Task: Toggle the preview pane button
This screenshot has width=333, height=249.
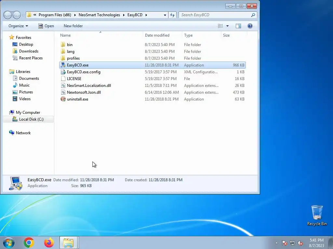Action: click(238, 26)
